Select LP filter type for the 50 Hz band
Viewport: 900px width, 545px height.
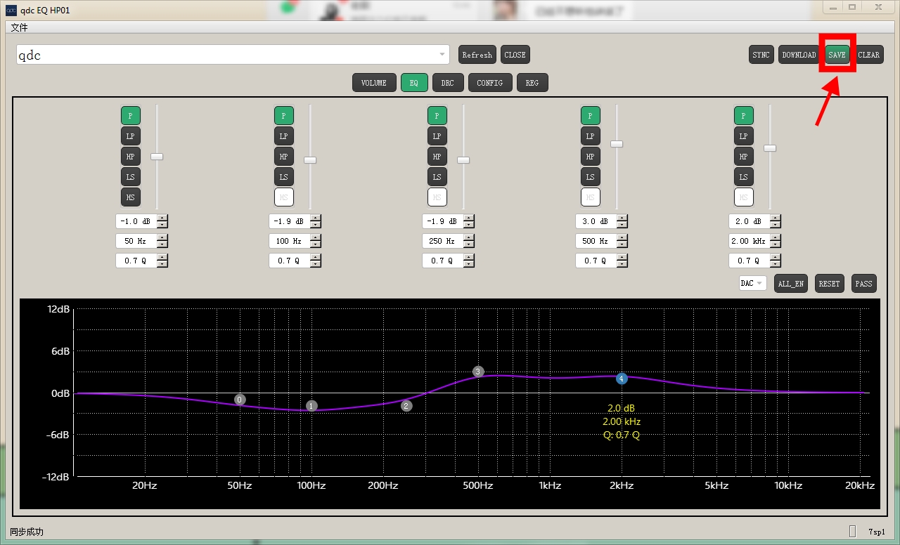coord(130,136)
